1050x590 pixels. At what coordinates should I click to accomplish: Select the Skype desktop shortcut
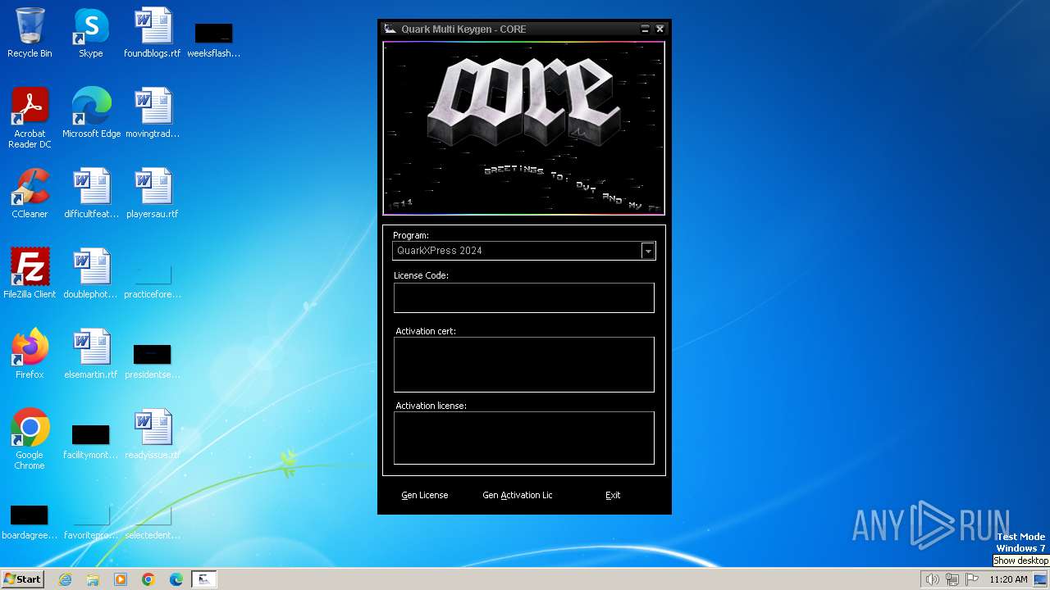(x=91, y=34)
